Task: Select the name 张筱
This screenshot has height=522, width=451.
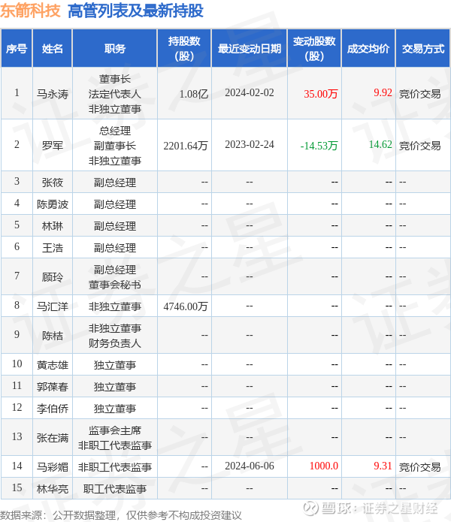Action: (x=53, y=183)
